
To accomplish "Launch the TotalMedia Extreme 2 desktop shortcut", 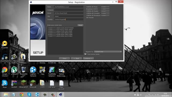I will [52, 72].
